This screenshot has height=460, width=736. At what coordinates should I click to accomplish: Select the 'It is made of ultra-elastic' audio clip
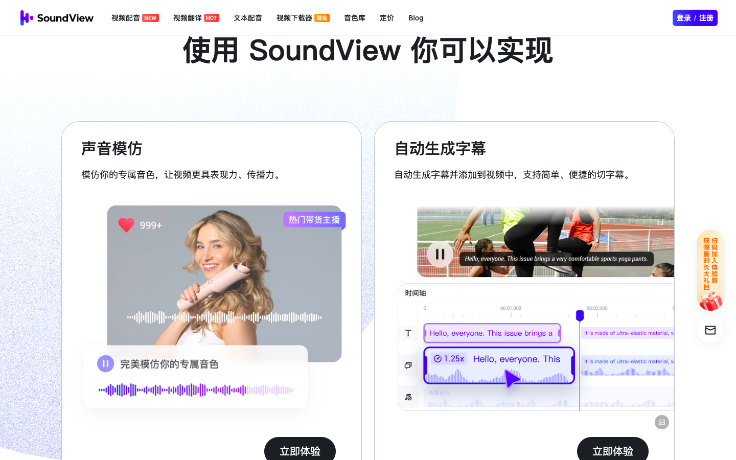[x=628, y=366]
